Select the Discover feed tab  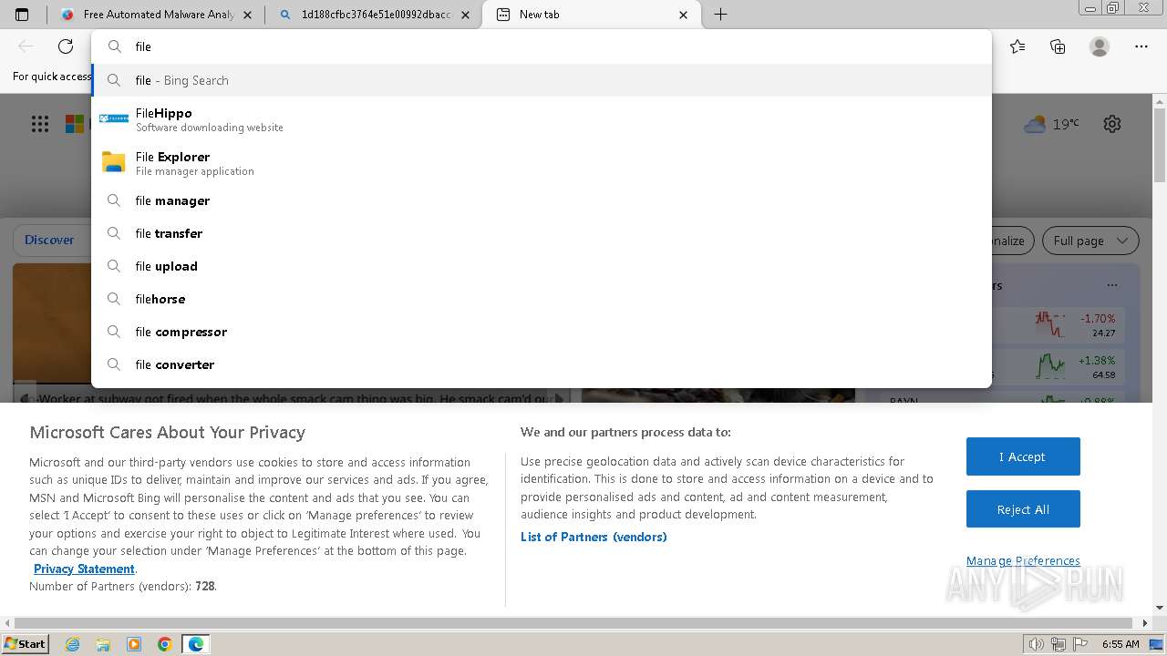click(x=49, y=241)
